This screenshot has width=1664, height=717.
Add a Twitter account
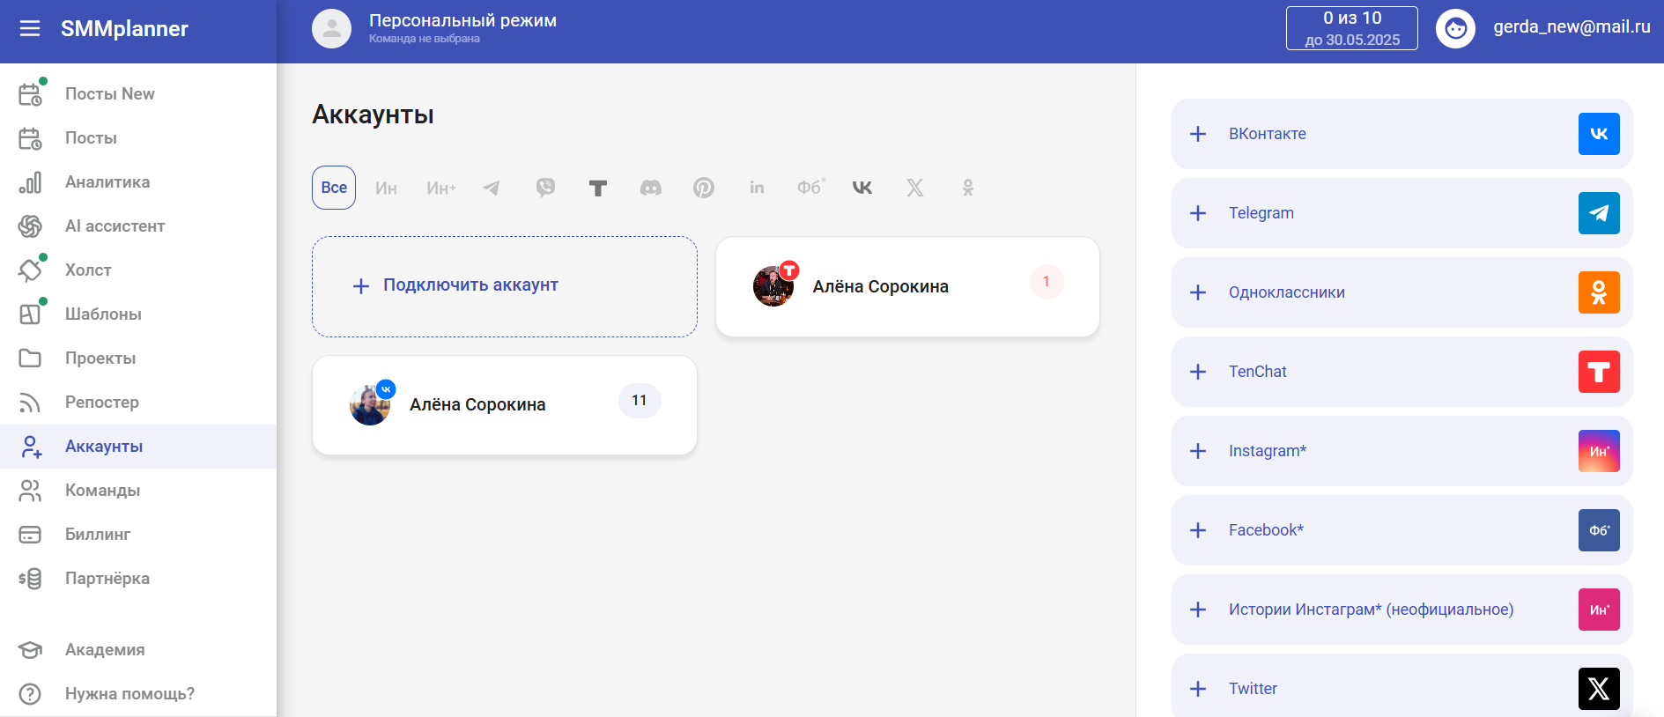click(x=1401, y=687)
